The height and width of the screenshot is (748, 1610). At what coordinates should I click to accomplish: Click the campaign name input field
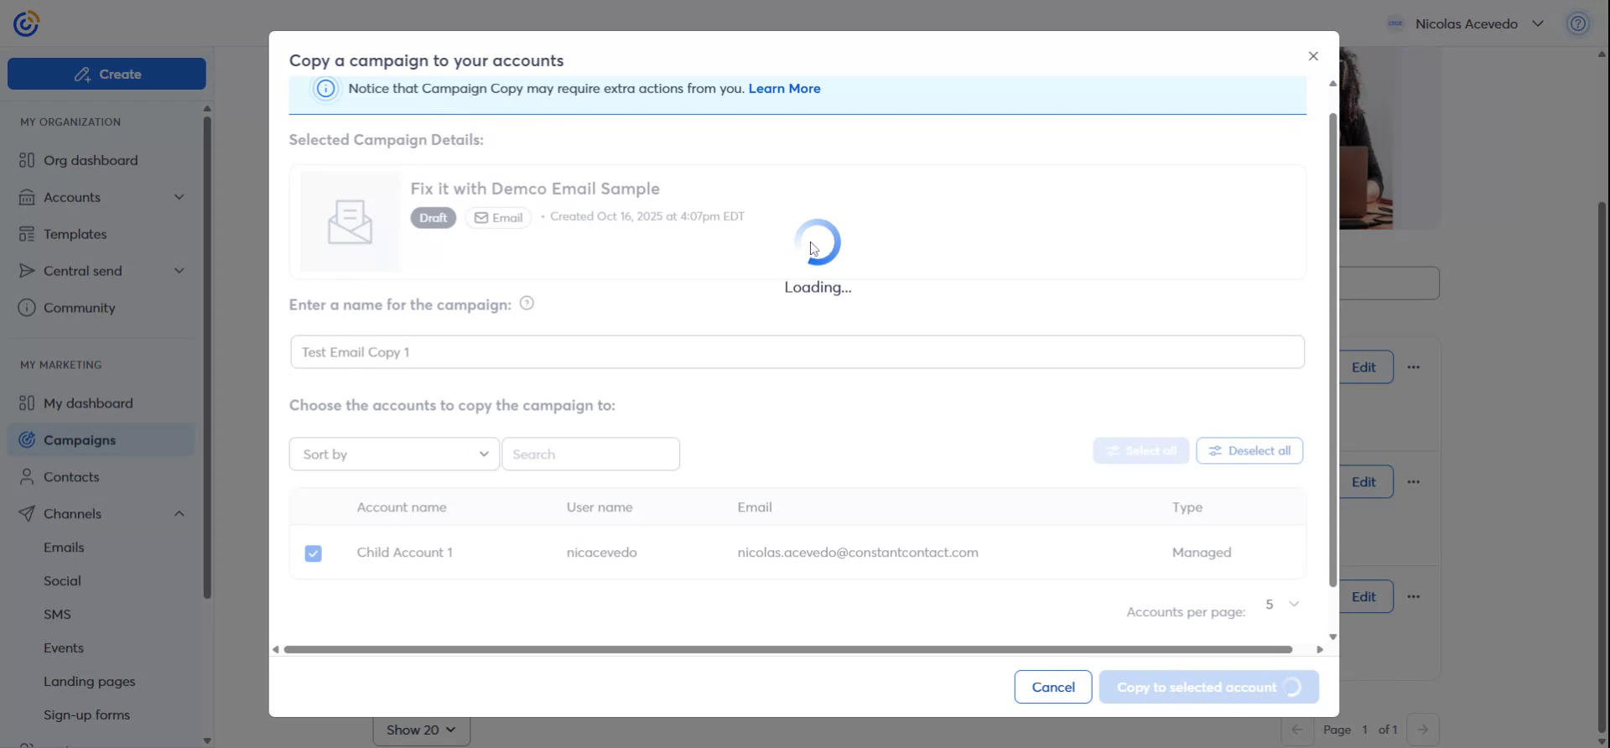797,352
